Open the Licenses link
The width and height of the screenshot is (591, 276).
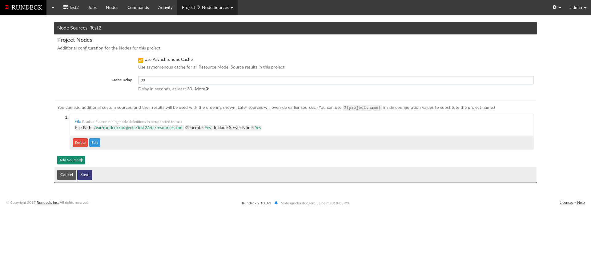tap(566, 203)
